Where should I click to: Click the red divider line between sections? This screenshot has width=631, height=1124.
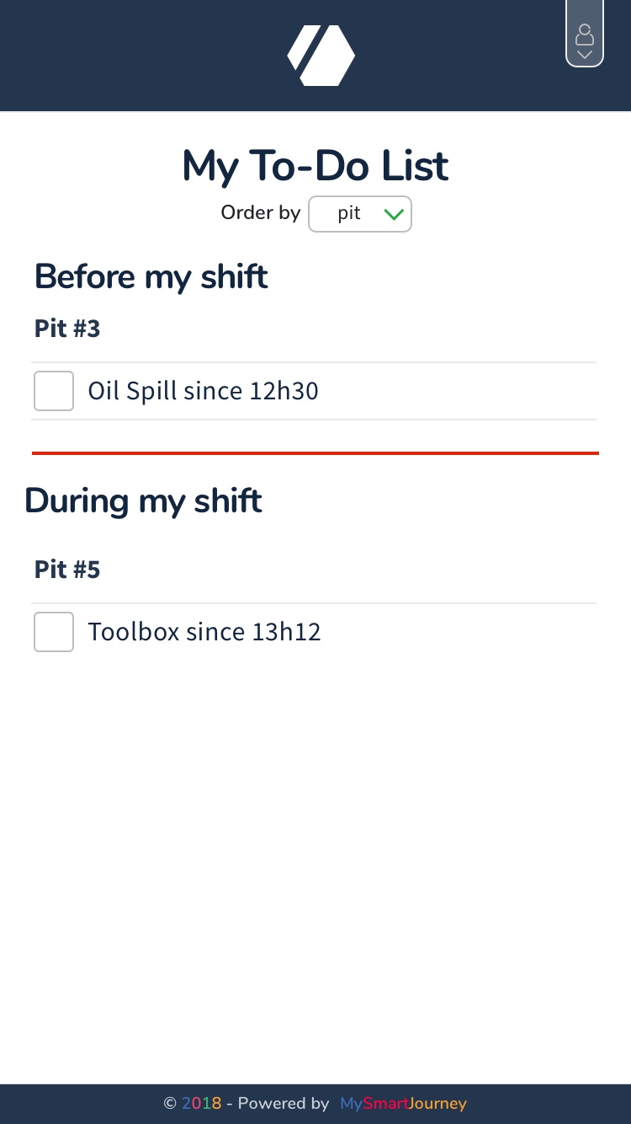tap(315, 453)
